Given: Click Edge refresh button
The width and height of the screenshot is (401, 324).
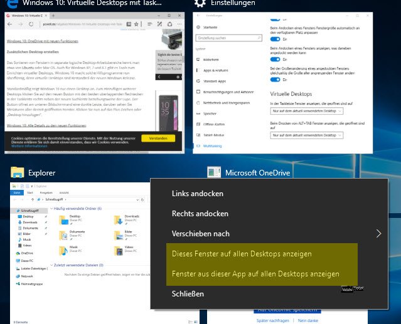Looking at the screenshot, I should pos(31,24).
